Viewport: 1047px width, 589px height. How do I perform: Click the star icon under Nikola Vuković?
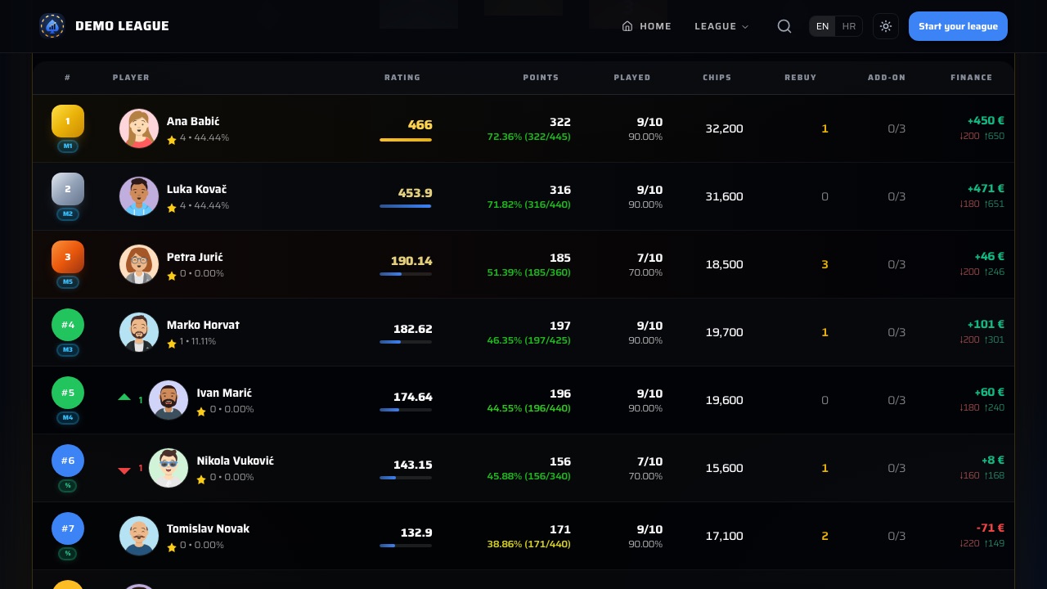pyautogui.click(x=201, y=479)
